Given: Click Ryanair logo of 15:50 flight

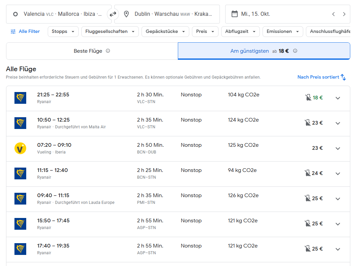Looking at the screenshot, I should point(20,224).
